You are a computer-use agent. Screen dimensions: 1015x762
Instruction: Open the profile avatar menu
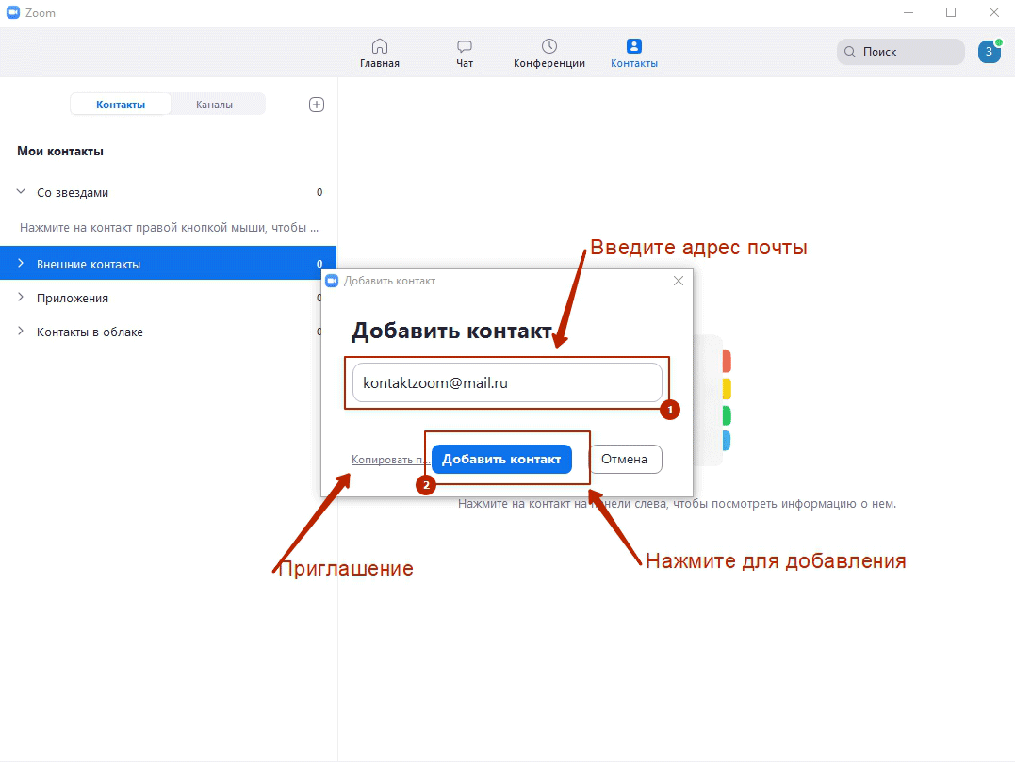click(x=990, y=52)
